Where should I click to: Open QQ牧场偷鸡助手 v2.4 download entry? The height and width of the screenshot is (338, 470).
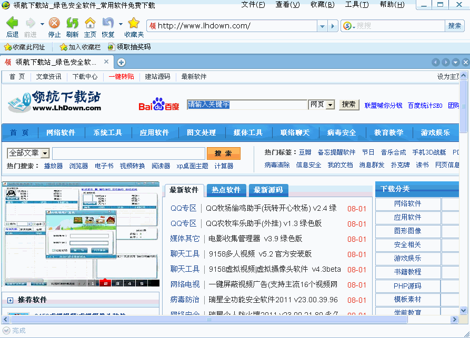(x=271, y=208)
